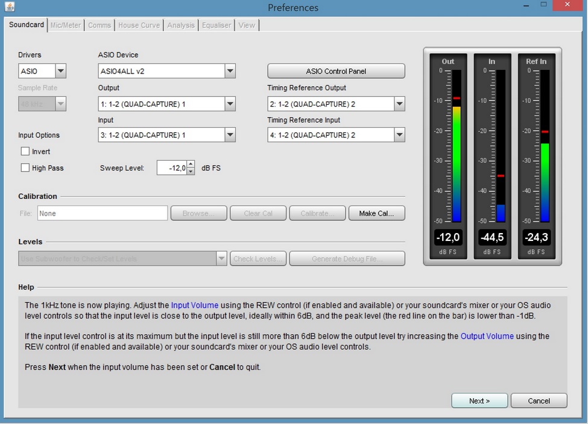Click Generate Debug File... button
588x424 pixels.
347,258
